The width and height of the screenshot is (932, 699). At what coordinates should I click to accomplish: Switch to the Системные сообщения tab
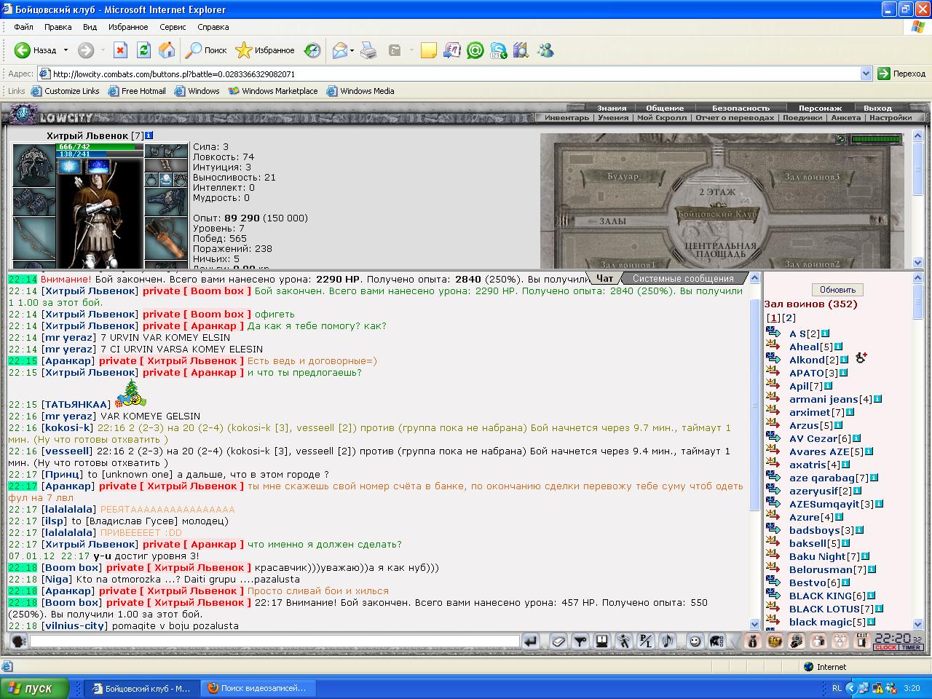click(x=683, y=278)
